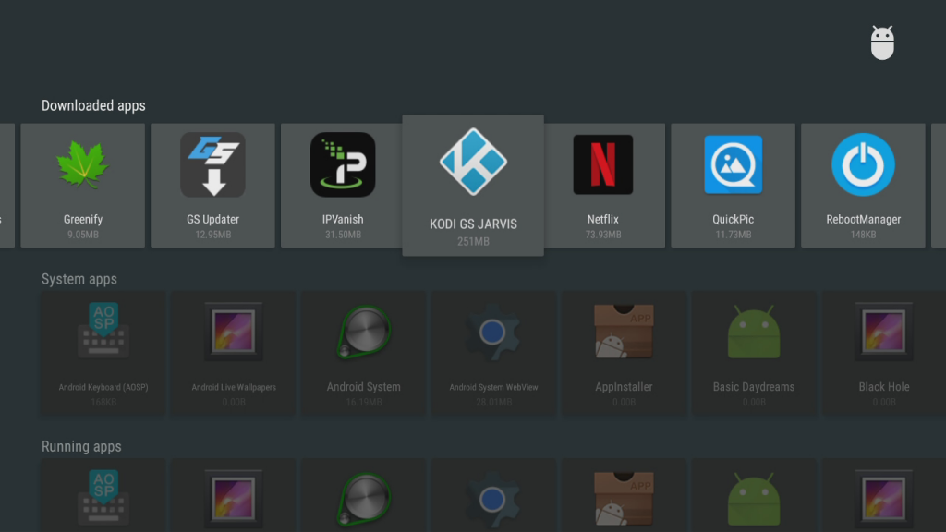Open AppInstaller box icon in System apps
Image resolution: width=946 pixels, height=532 pixels.
[x=624, y=332]
